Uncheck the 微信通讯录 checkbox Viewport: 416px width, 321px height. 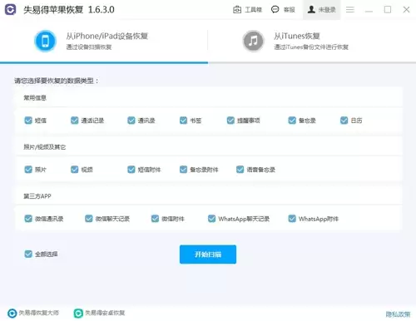pos(28,219)
